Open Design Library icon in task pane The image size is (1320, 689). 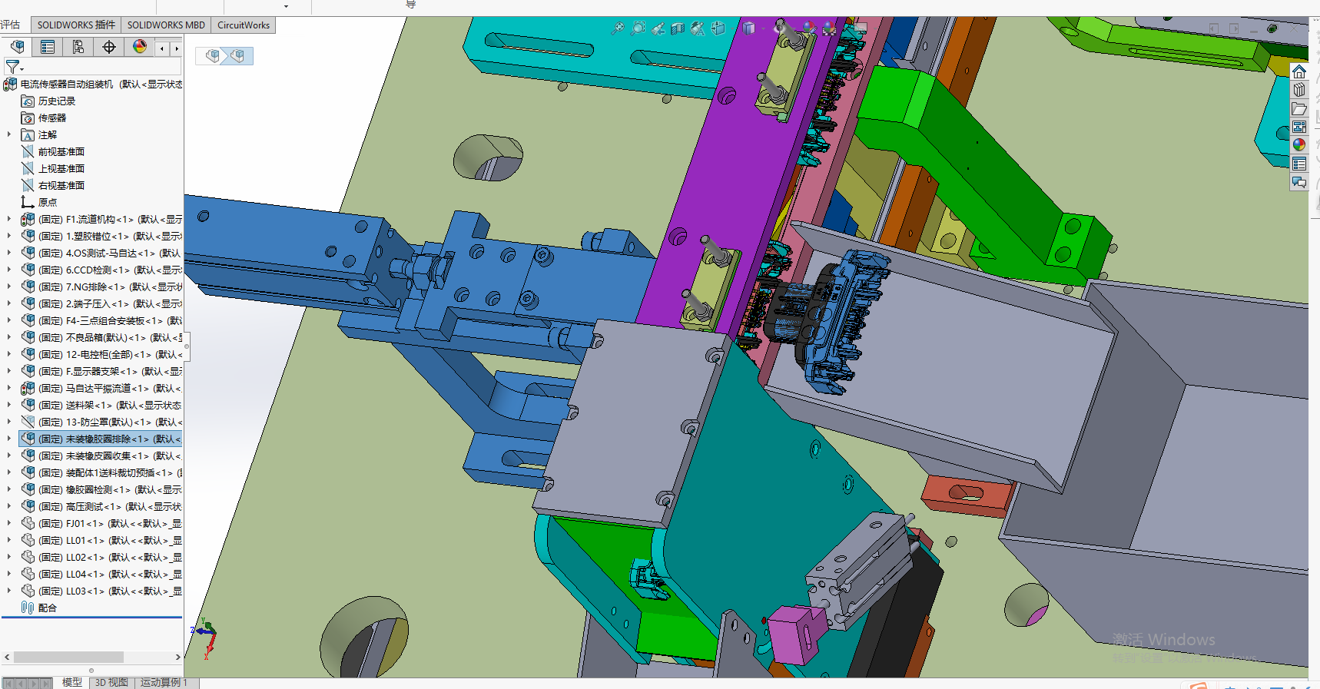click(x=1299, y=90)
